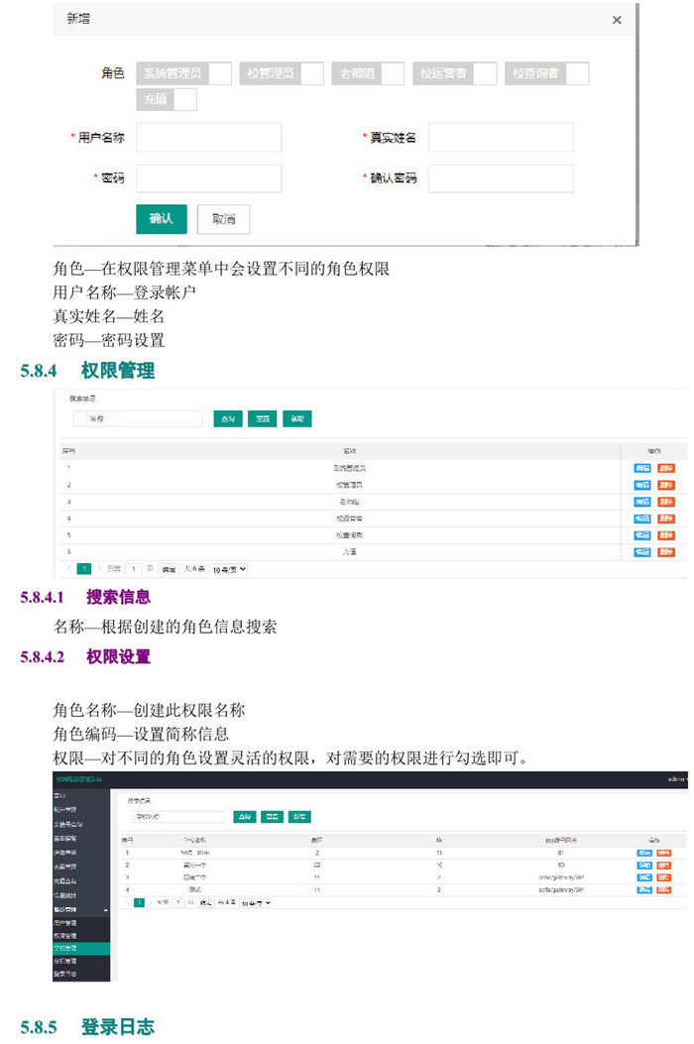Click orange delete button for 系统管理员 row

665,468
